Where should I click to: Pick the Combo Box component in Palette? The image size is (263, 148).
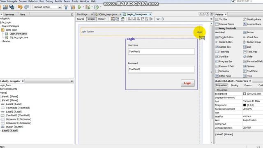tap(223, 47)
